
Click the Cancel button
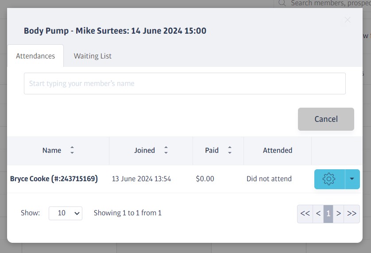tap(326, 119)
